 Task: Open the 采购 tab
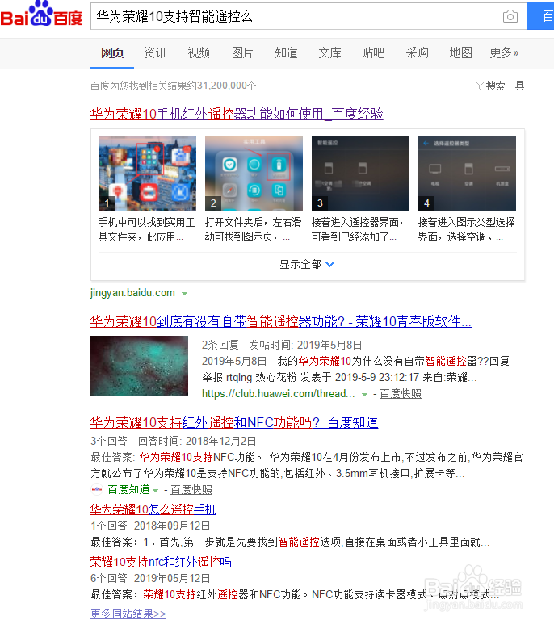point(417,53)
